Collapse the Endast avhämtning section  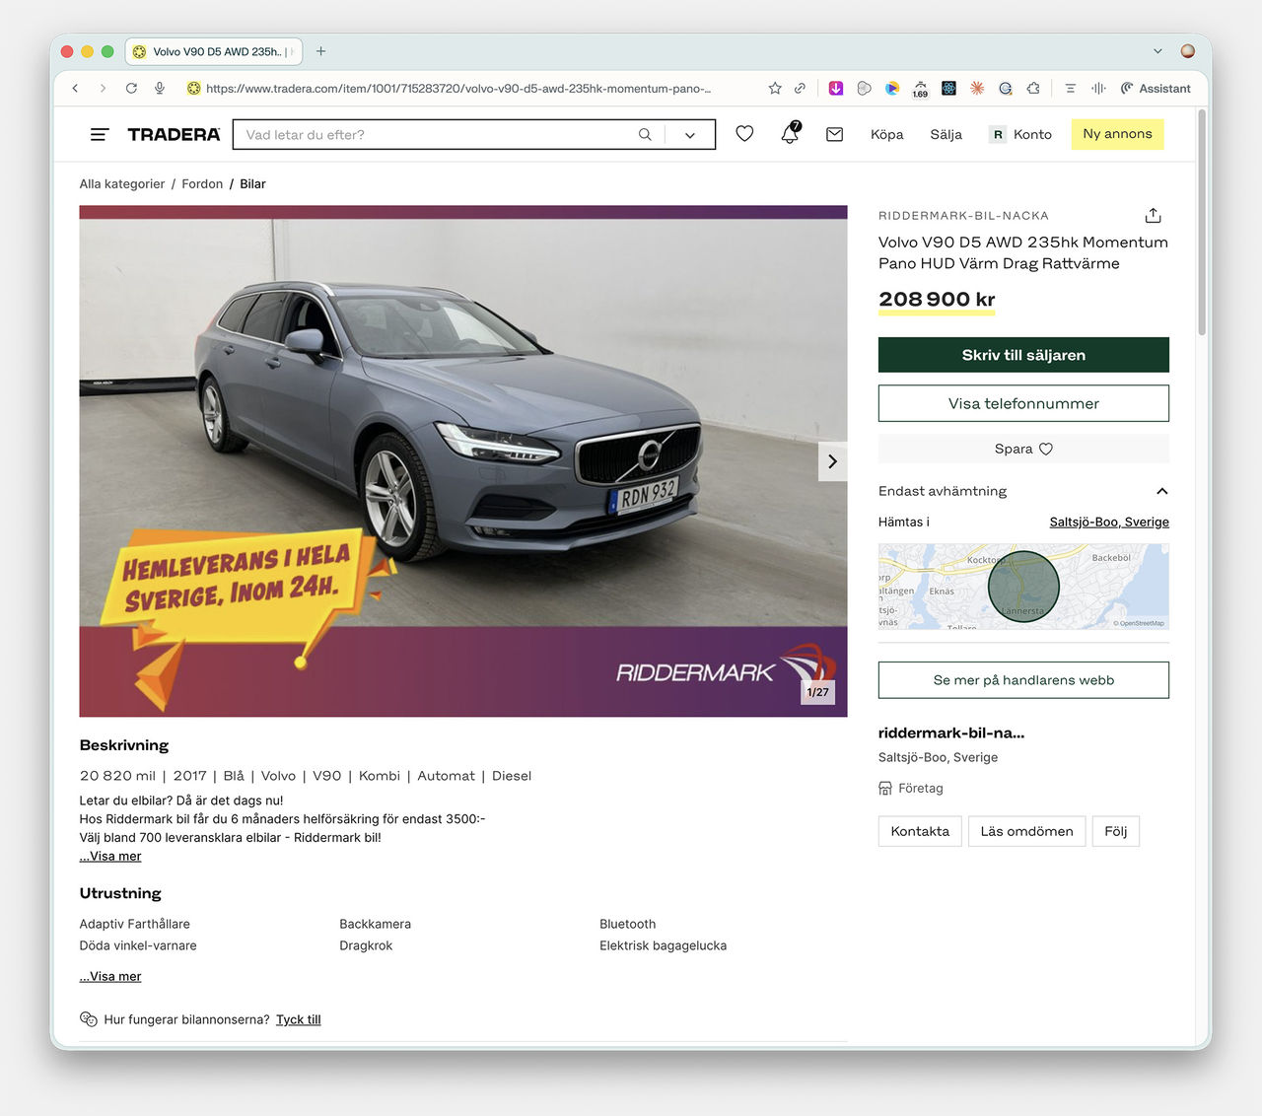point(1161,491)
